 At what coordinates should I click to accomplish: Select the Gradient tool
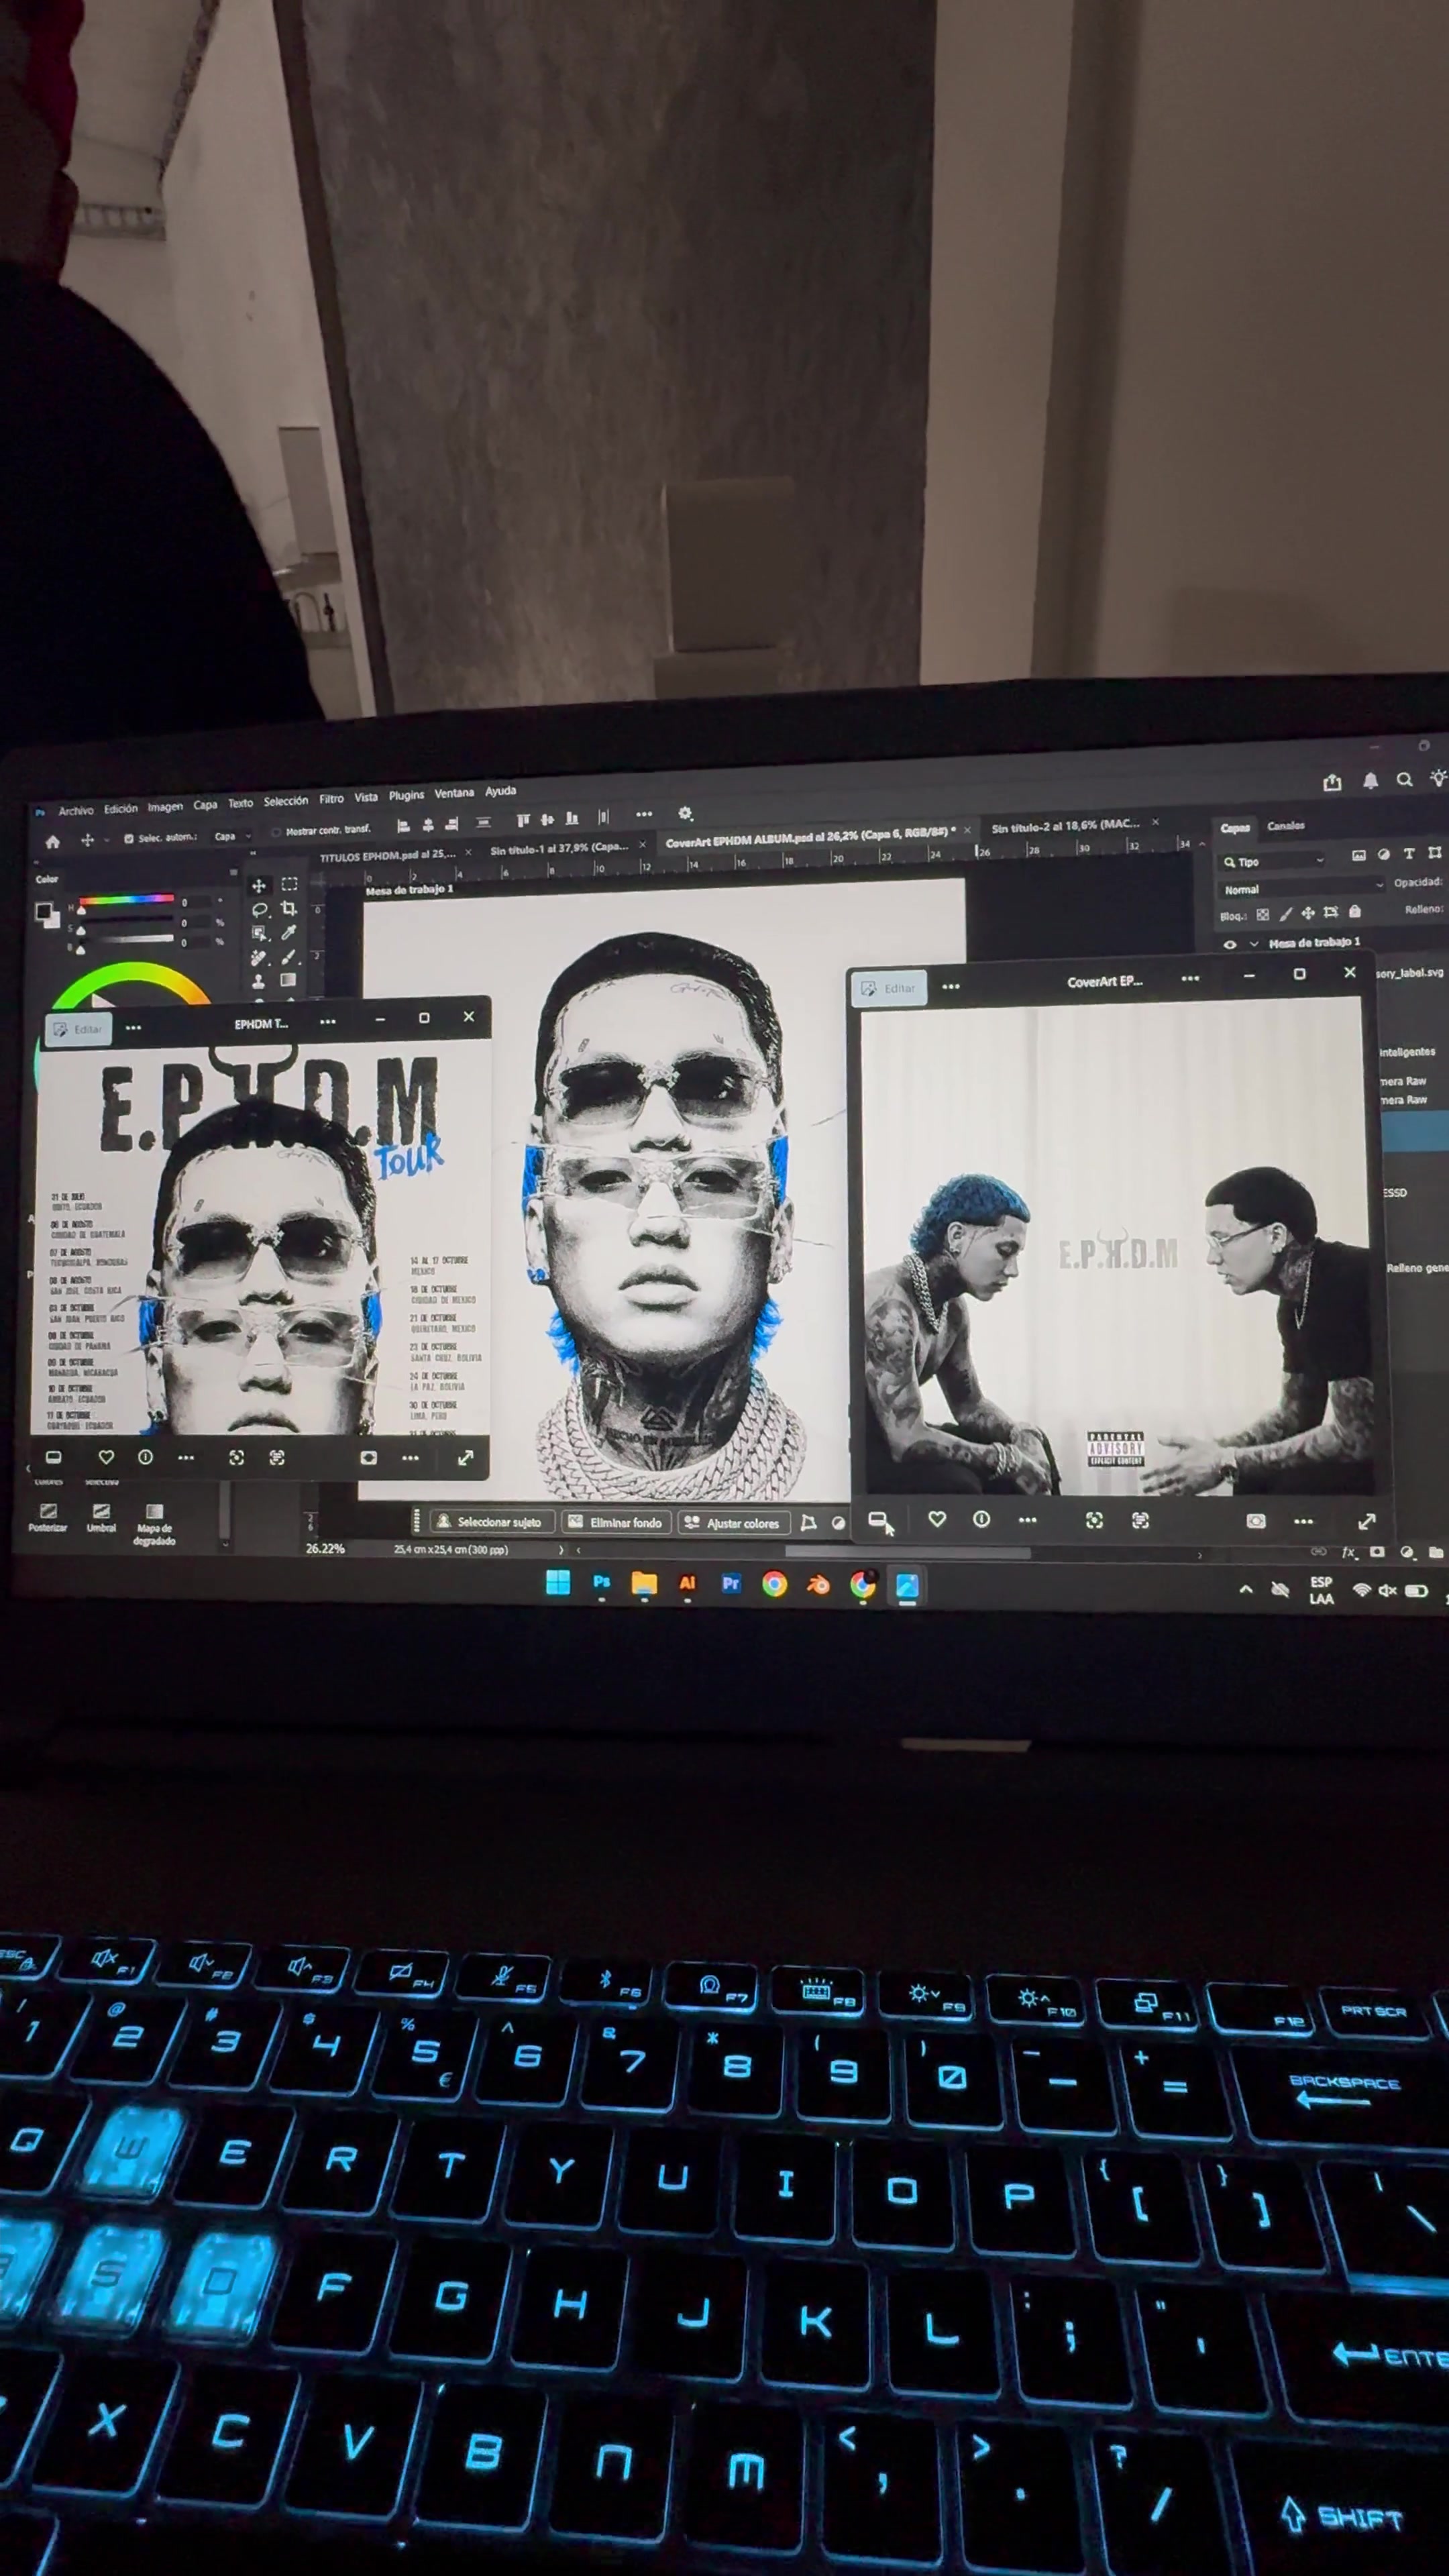click(x=289, y=980)
